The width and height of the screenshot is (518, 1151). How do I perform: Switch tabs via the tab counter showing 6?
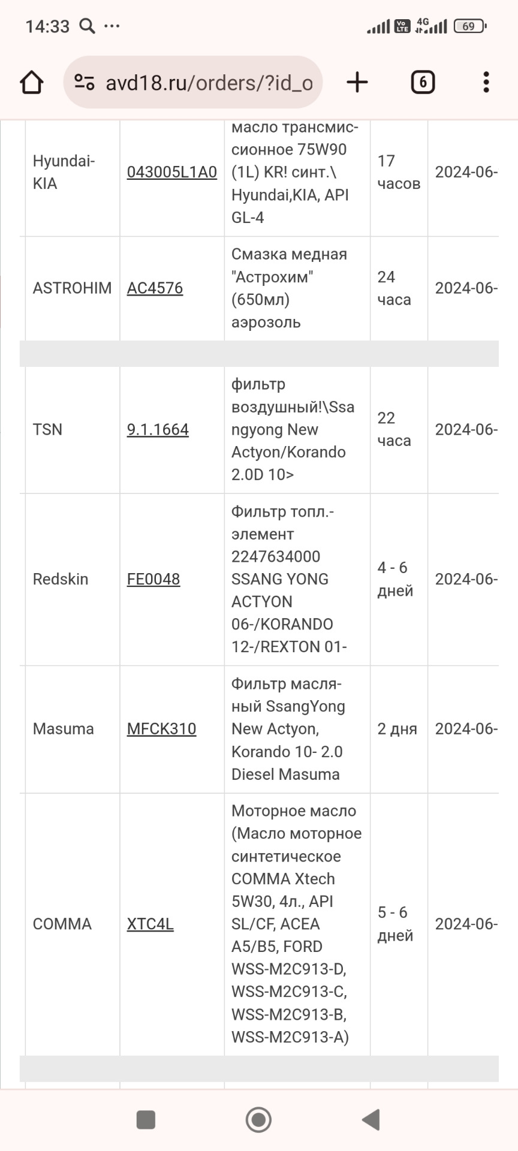point(422,82)
